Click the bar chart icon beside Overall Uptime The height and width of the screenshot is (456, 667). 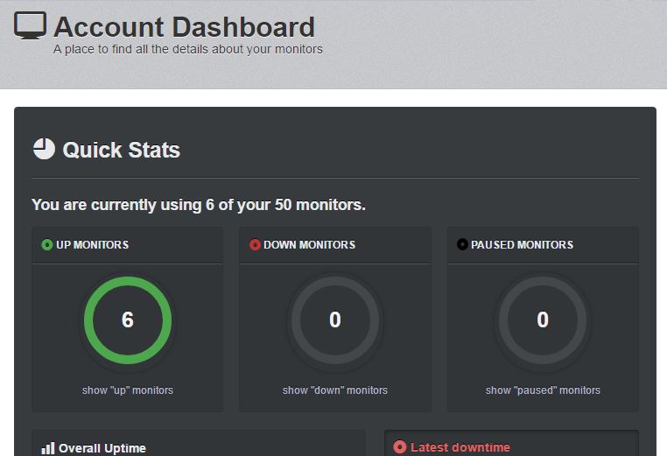point(48,448)
